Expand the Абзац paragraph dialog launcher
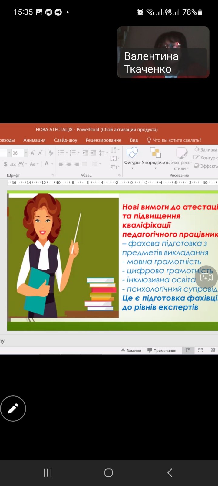 (x=119, y=175)
